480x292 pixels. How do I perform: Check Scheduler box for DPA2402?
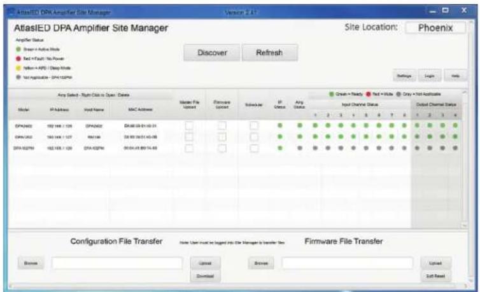[254, 126]
